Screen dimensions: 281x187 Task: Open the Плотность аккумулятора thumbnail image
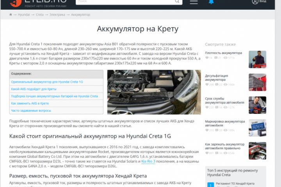tap(257, 59)
